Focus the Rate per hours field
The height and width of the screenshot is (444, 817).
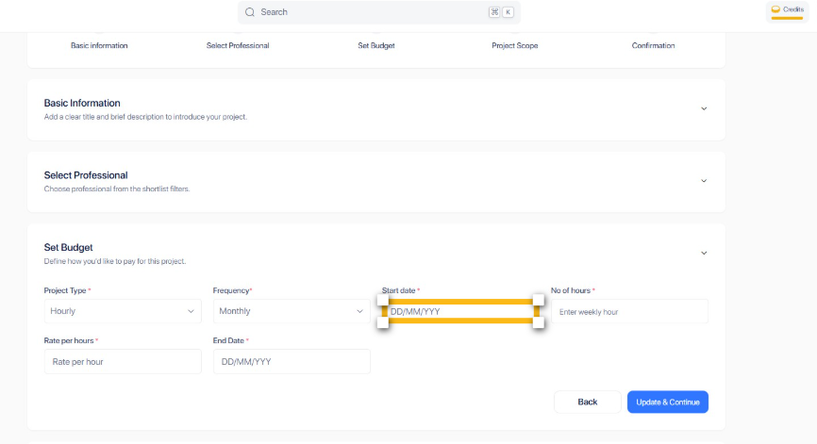123,361
